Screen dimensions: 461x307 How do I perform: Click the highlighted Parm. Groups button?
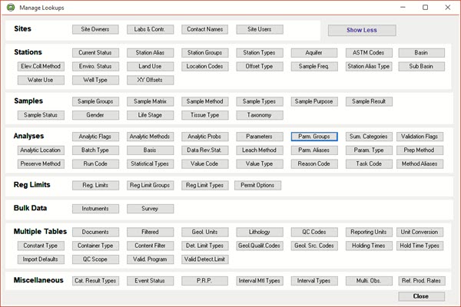point(314,137)
